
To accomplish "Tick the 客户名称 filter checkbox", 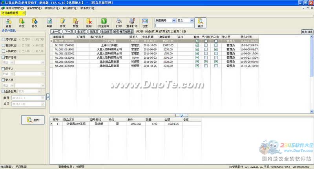I will [4, 57].
